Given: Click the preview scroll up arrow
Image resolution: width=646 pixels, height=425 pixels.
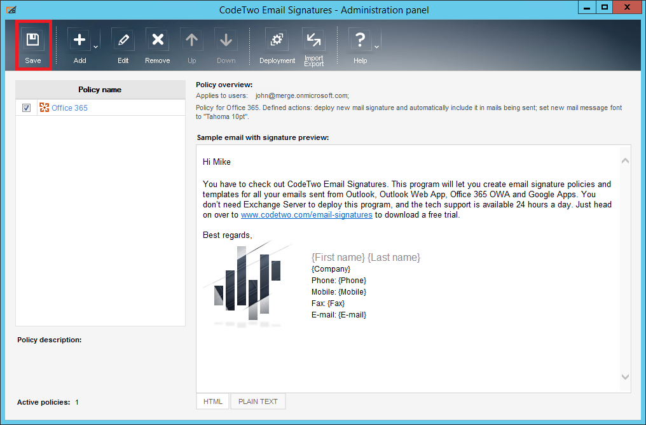Looking at the screenshot, I should [625, 161].
